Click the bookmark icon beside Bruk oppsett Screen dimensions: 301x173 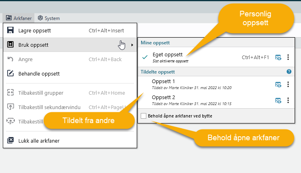10,45
